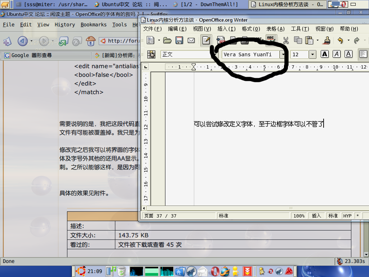The height and width of the screenshot is (277, 369).
Task: Redo the action in Writer toolbar
Action: 357,40
